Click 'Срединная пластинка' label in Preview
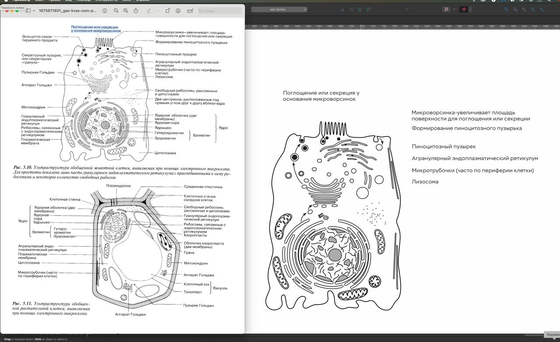Screen dimensions: 560x342 point(203,187)
